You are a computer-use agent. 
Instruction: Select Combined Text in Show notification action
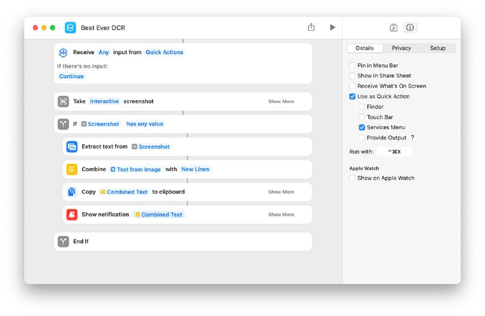coord(159,215)
